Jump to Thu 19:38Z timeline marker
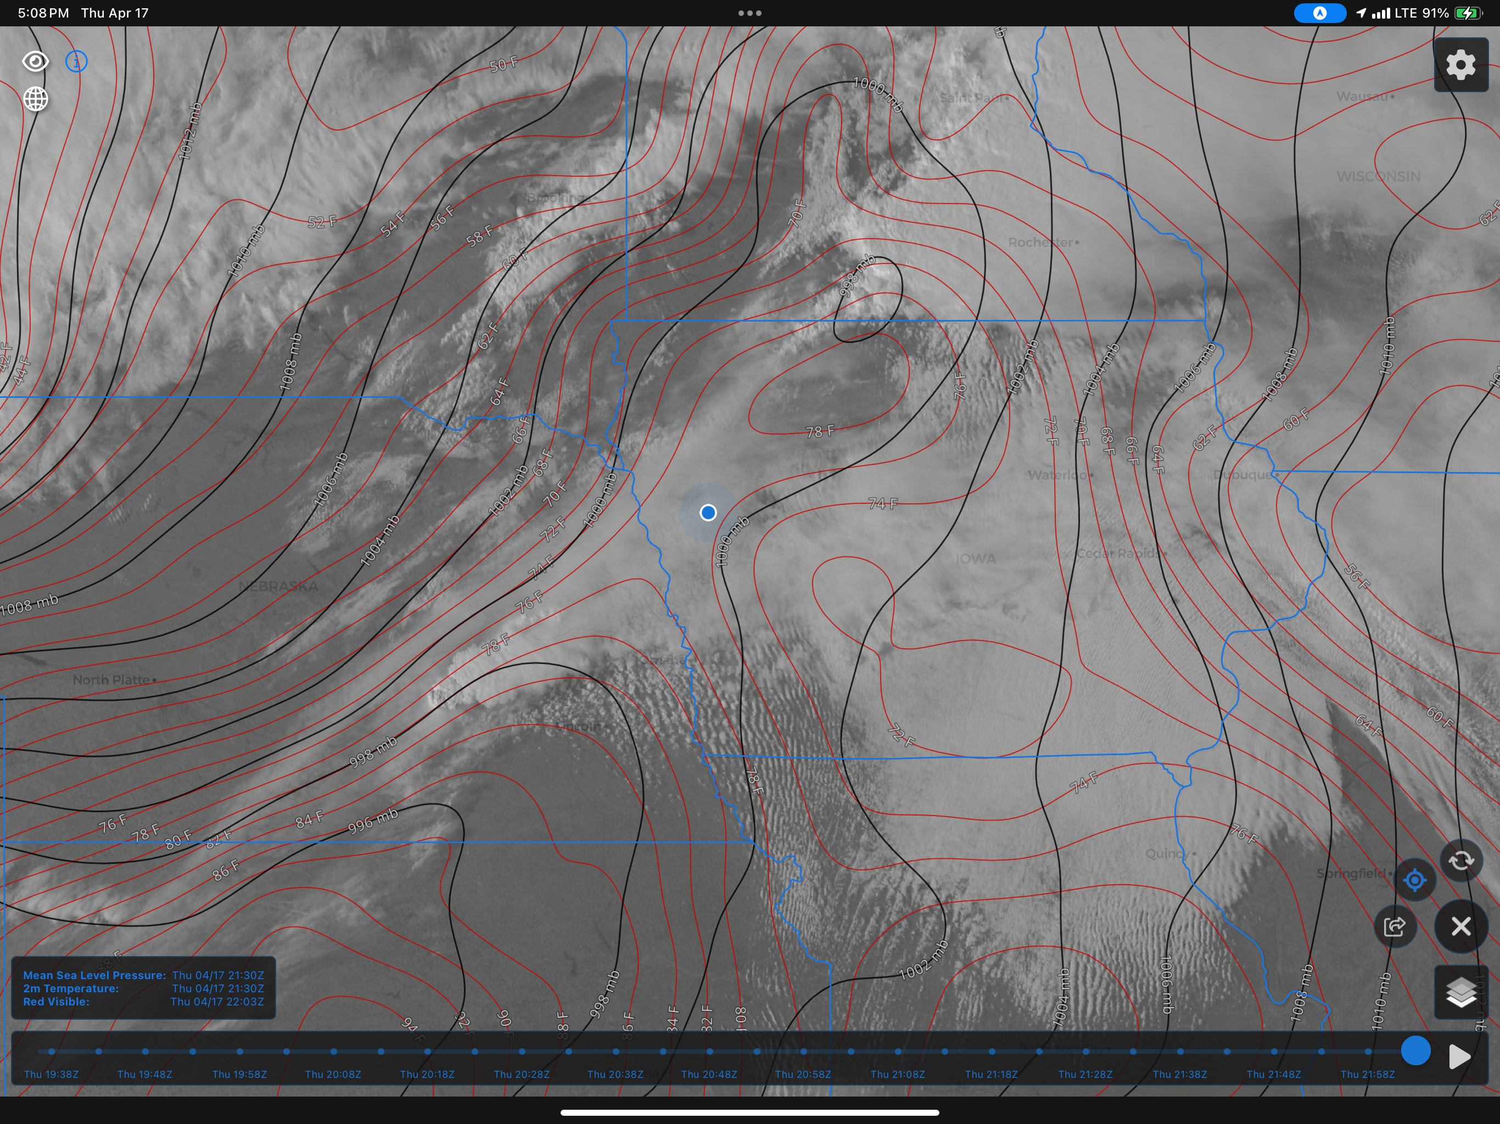Viewport: 1500px width, 1124px height. click(x=52, y=1052)
